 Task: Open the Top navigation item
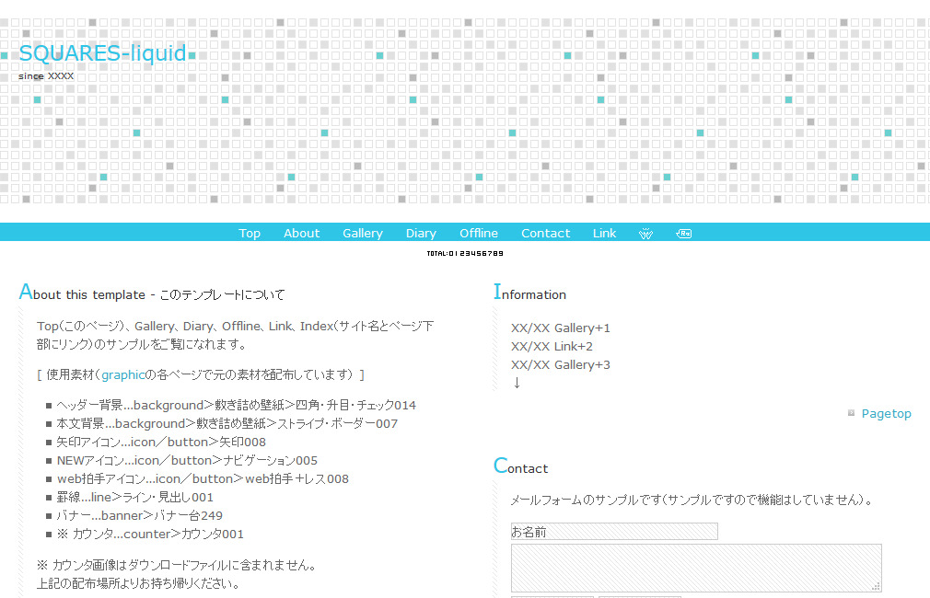click(250, 234)
